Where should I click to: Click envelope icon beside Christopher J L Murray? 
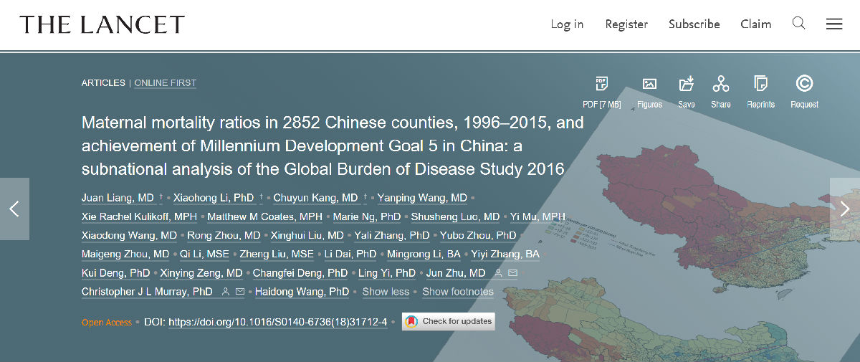click(x=240, y=292)
